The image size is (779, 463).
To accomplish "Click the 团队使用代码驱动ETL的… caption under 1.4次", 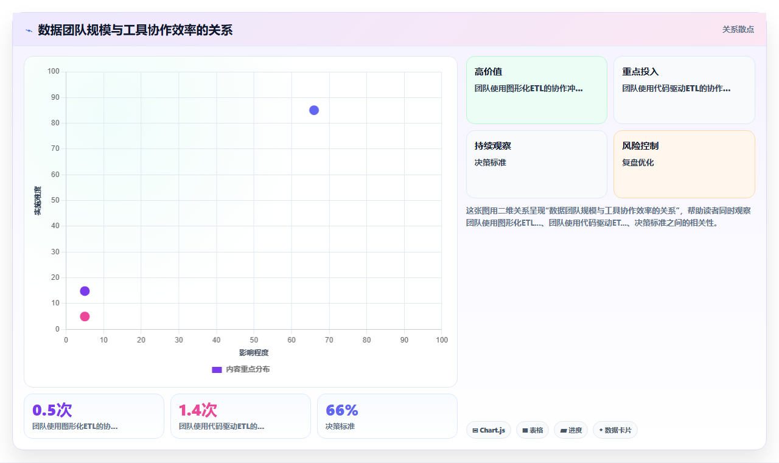I will (222, 426).
